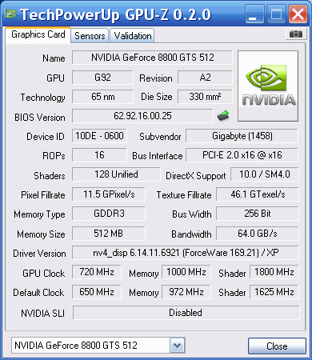
Task: Switch to the Sensors tab
Action: [x=90, y=36]
